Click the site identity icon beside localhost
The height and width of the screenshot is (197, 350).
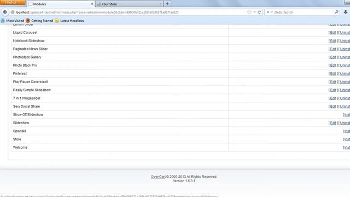[x=13, y=12]
